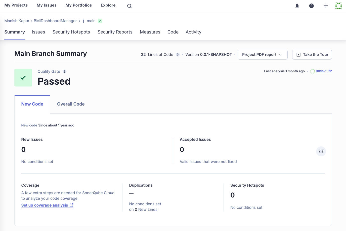Open the user avatar menu
The image size is (346, 231).
pyautogui.click(x=338, y=6)
